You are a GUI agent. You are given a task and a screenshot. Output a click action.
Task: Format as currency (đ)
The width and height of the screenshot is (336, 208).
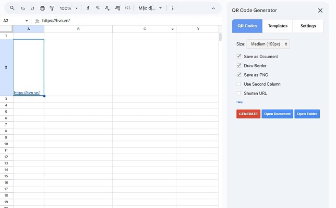point(88,8)
